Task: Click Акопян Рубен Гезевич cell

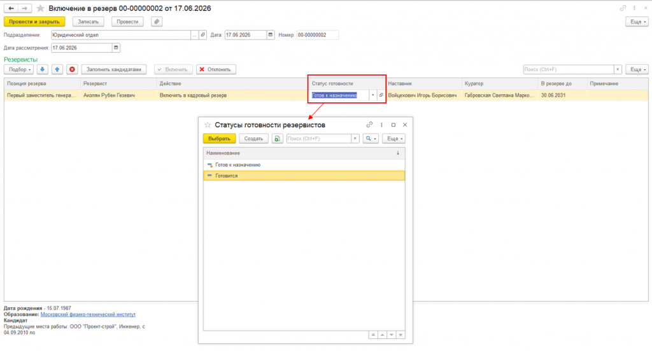Action: (118, 95)
